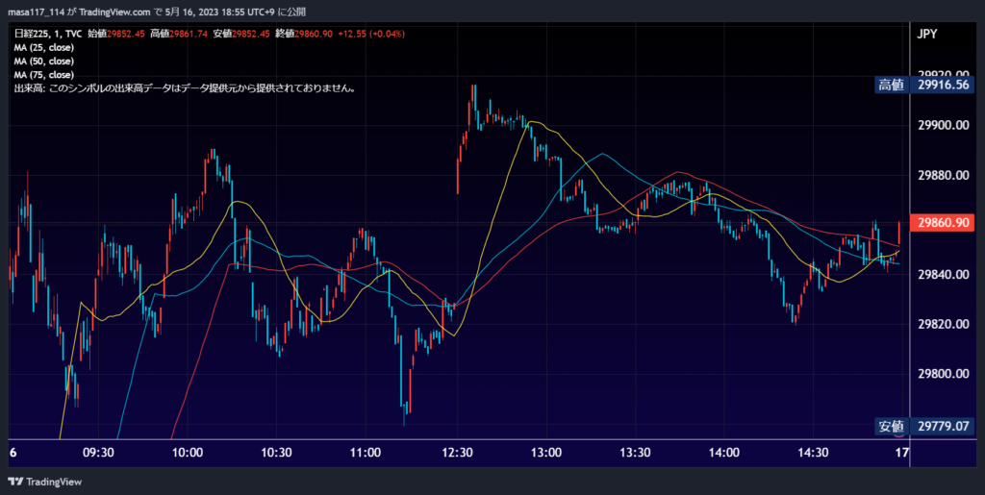Viewport: 985px width, 495px height.
Task: Click the 終値 29860.90 legend value
Action: 303,34
